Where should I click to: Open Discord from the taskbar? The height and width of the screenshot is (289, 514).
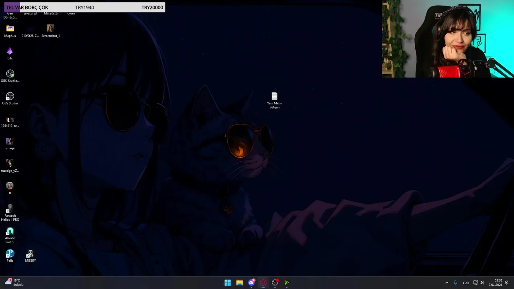(251, 283)
